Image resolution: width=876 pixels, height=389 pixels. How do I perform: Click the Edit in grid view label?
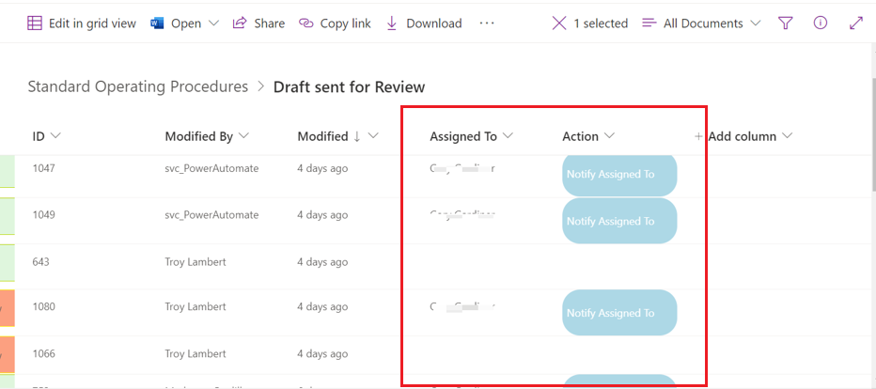(x=92, y=23)
